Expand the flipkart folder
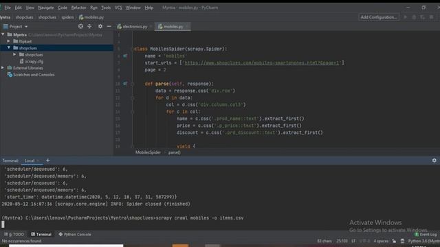 click(x=9, y=41)
